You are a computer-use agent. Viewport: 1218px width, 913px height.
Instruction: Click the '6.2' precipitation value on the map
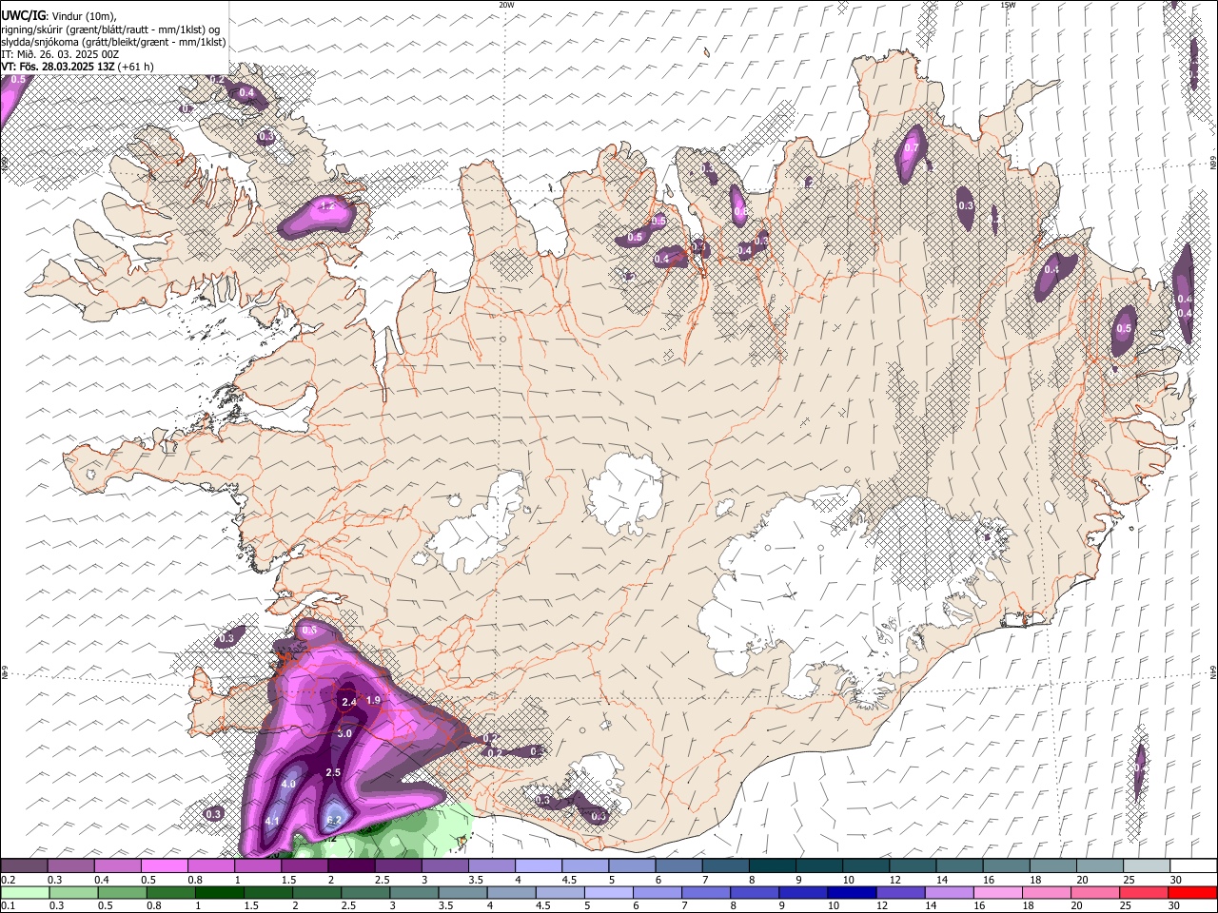coord(333,820)
